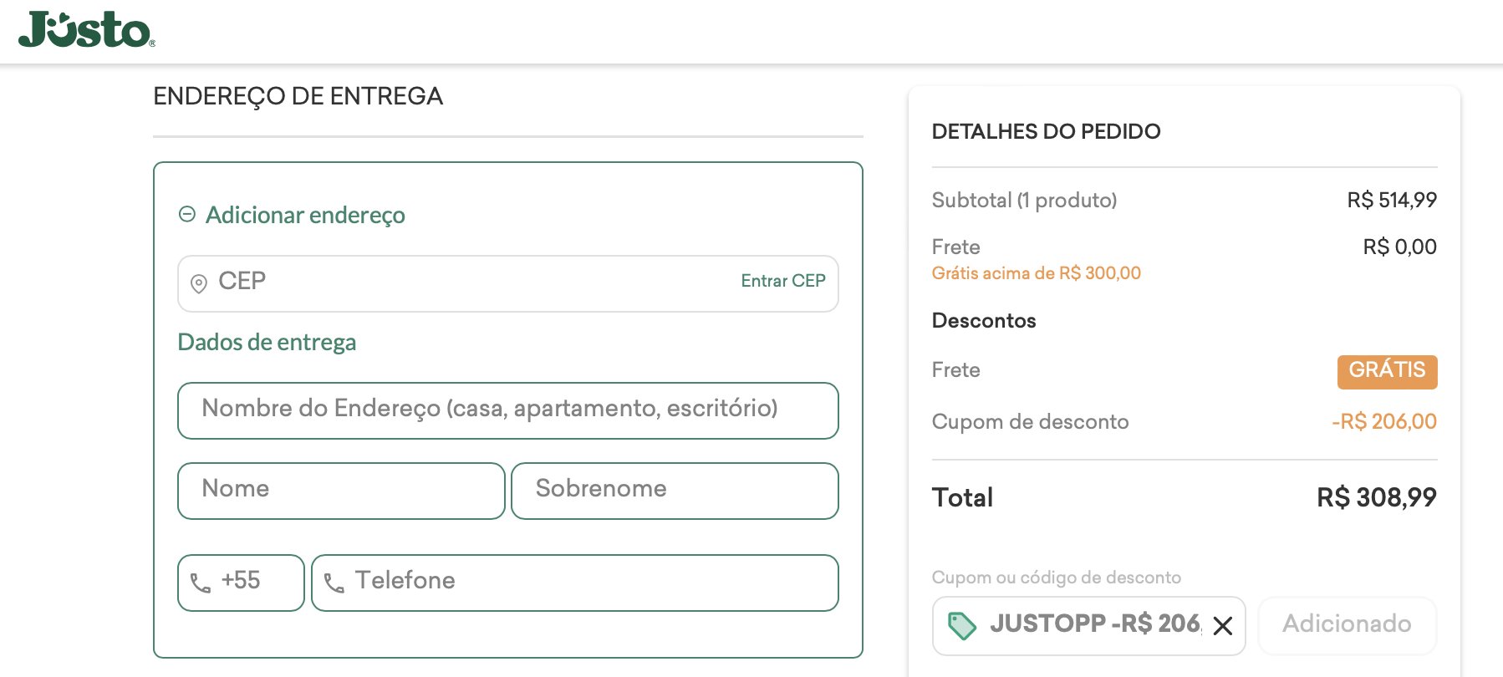
Task: Click into the Telefone field
Action: coord(575,583)
